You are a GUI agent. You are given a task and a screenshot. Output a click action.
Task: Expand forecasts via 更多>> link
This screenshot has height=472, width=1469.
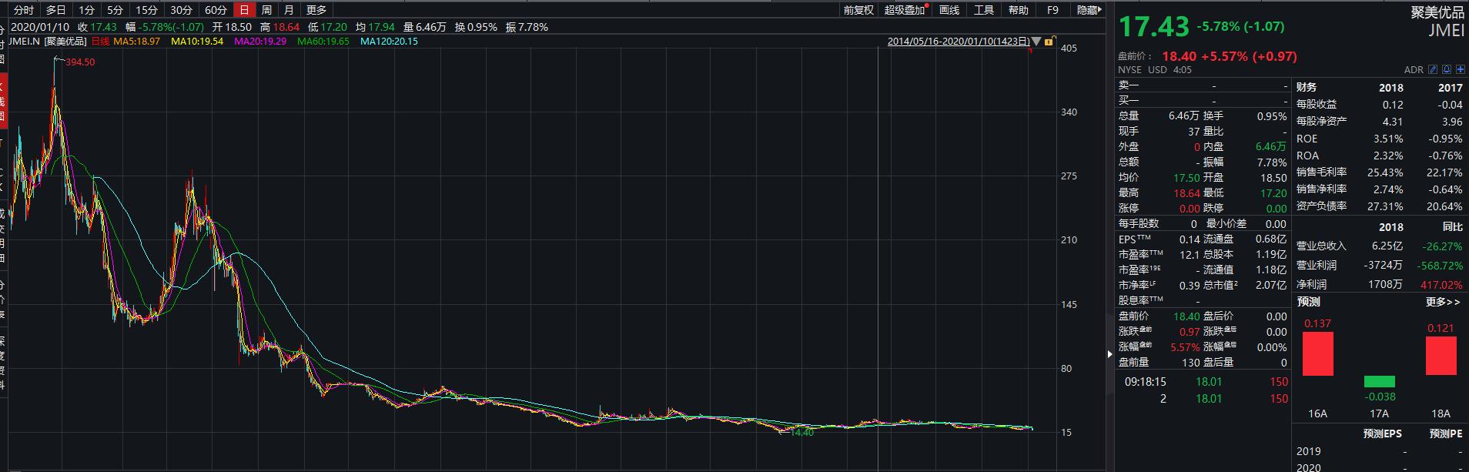click(1443, 302)
